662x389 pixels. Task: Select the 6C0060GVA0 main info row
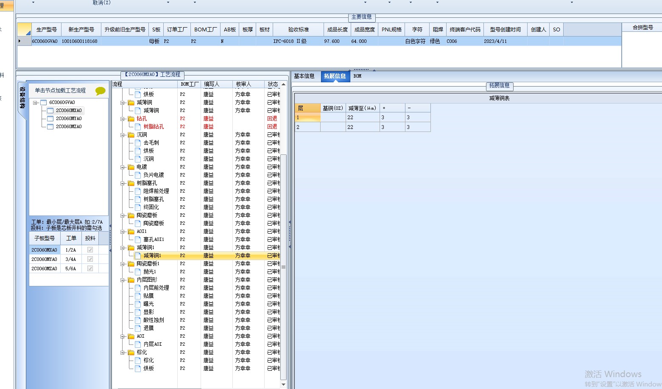[319, 41]
